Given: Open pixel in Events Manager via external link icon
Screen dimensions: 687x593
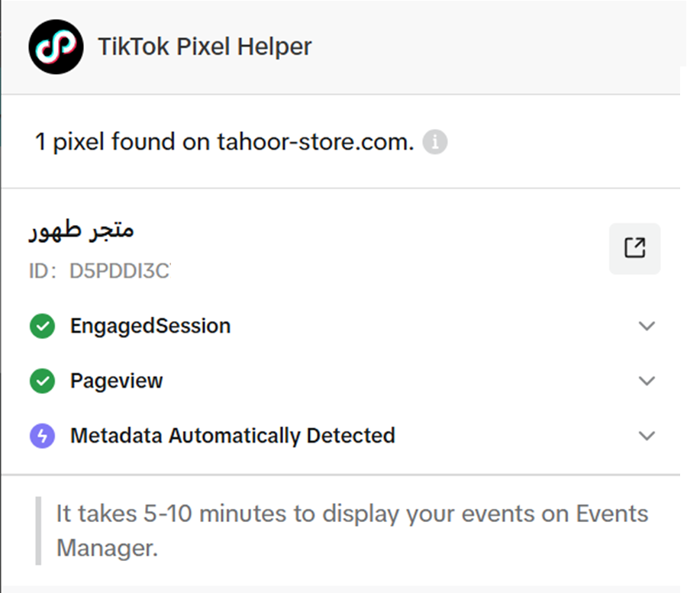Looking at the screenshot, I should [x=634, y=248].
